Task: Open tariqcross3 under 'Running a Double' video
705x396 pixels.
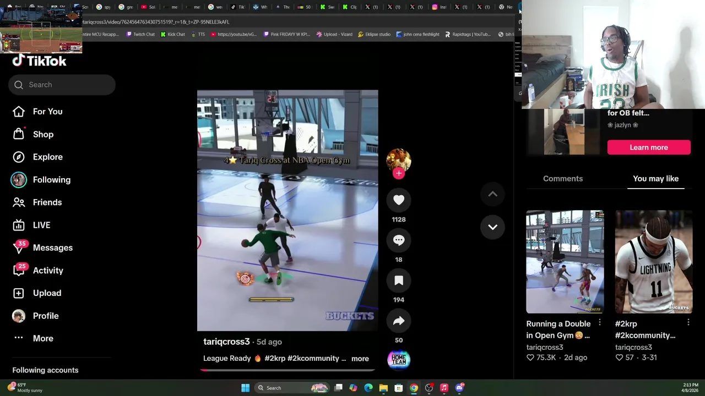Action: pos(545,347)
